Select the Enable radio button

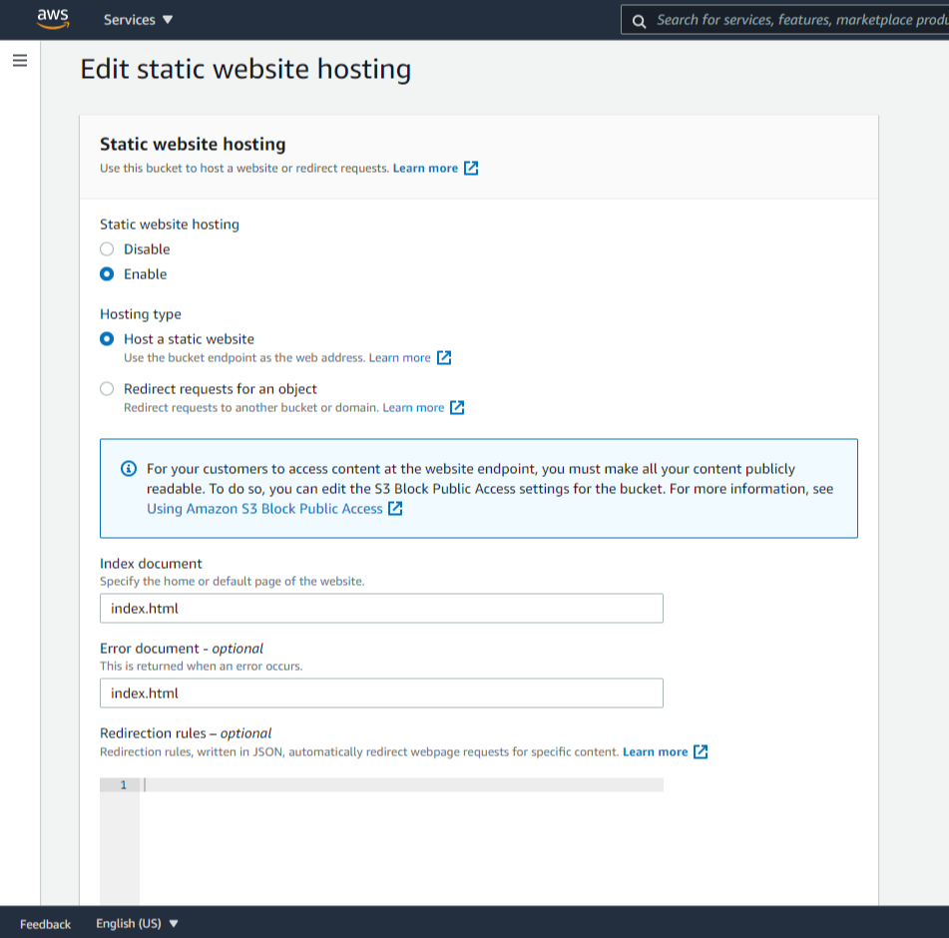107,274
